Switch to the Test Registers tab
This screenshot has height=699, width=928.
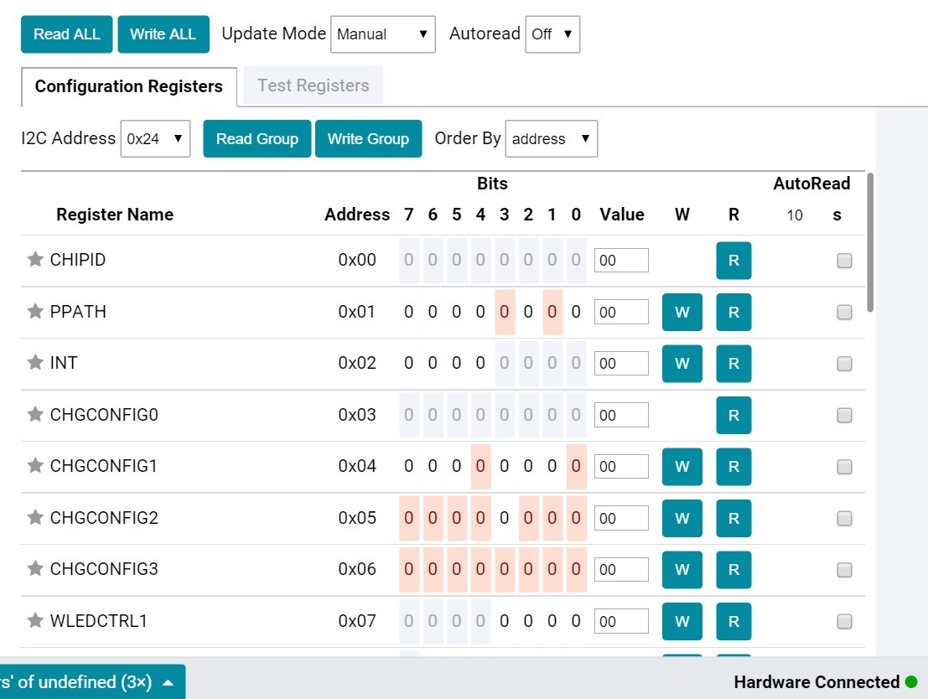coord(313,85)
